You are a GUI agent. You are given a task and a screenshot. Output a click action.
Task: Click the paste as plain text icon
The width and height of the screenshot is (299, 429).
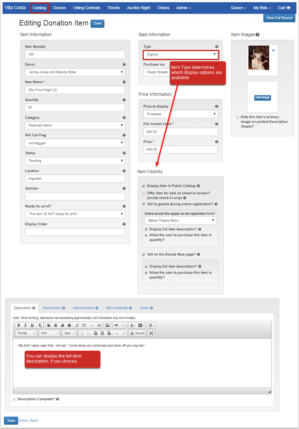[103, 333]
